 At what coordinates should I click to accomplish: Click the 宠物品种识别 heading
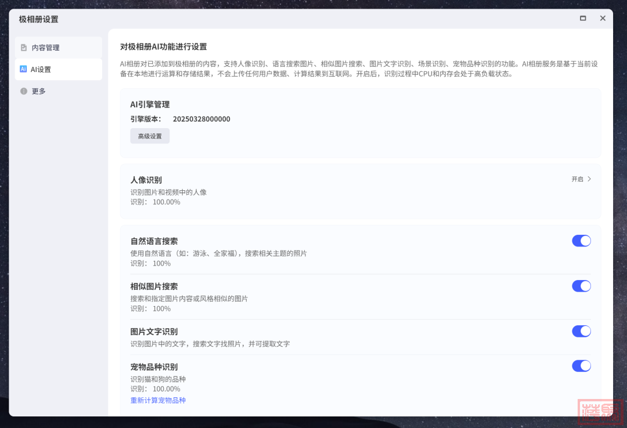154,367
